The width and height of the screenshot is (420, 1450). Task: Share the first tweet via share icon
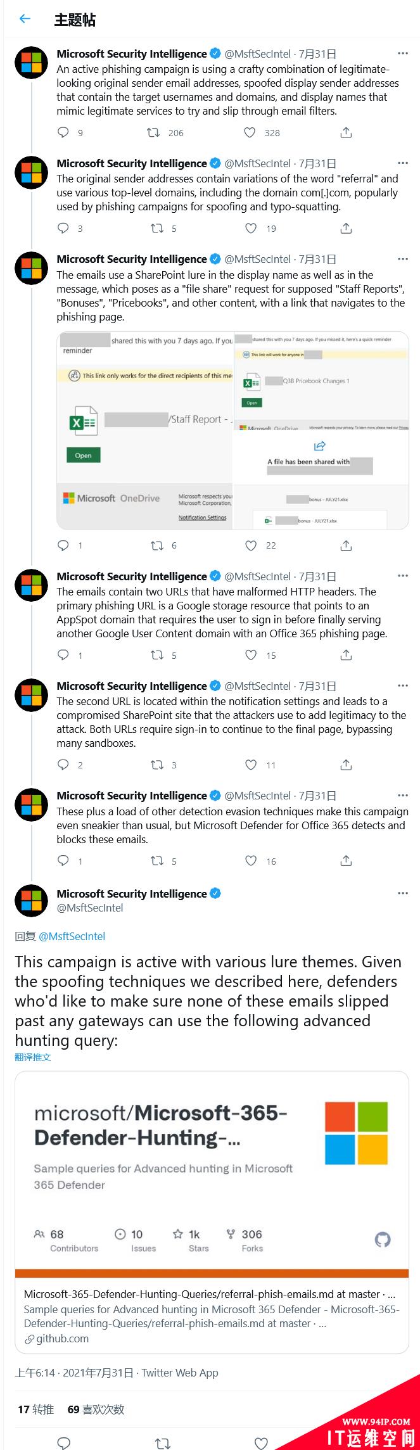(346, 132)
